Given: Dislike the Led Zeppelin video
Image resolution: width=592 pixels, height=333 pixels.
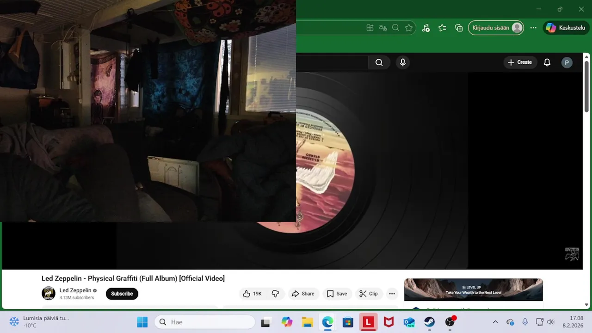Looking at the screenshot, I should tap(276, 294).
